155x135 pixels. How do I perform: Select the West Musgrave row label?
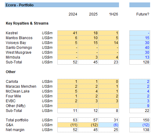(x=19, y=52)
